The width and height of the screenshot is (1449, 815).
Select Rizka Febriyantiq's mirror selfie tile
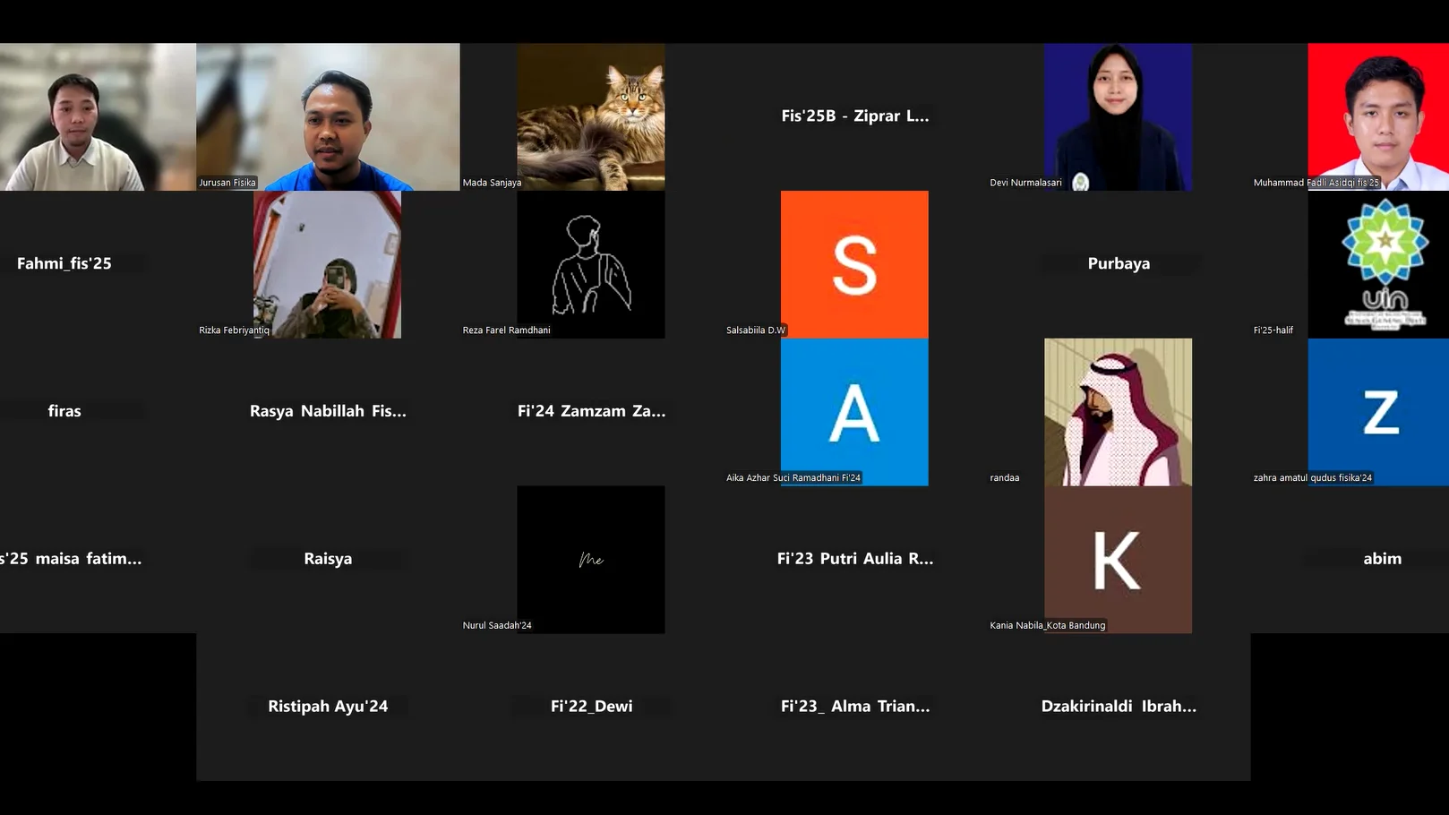[328, 264]
